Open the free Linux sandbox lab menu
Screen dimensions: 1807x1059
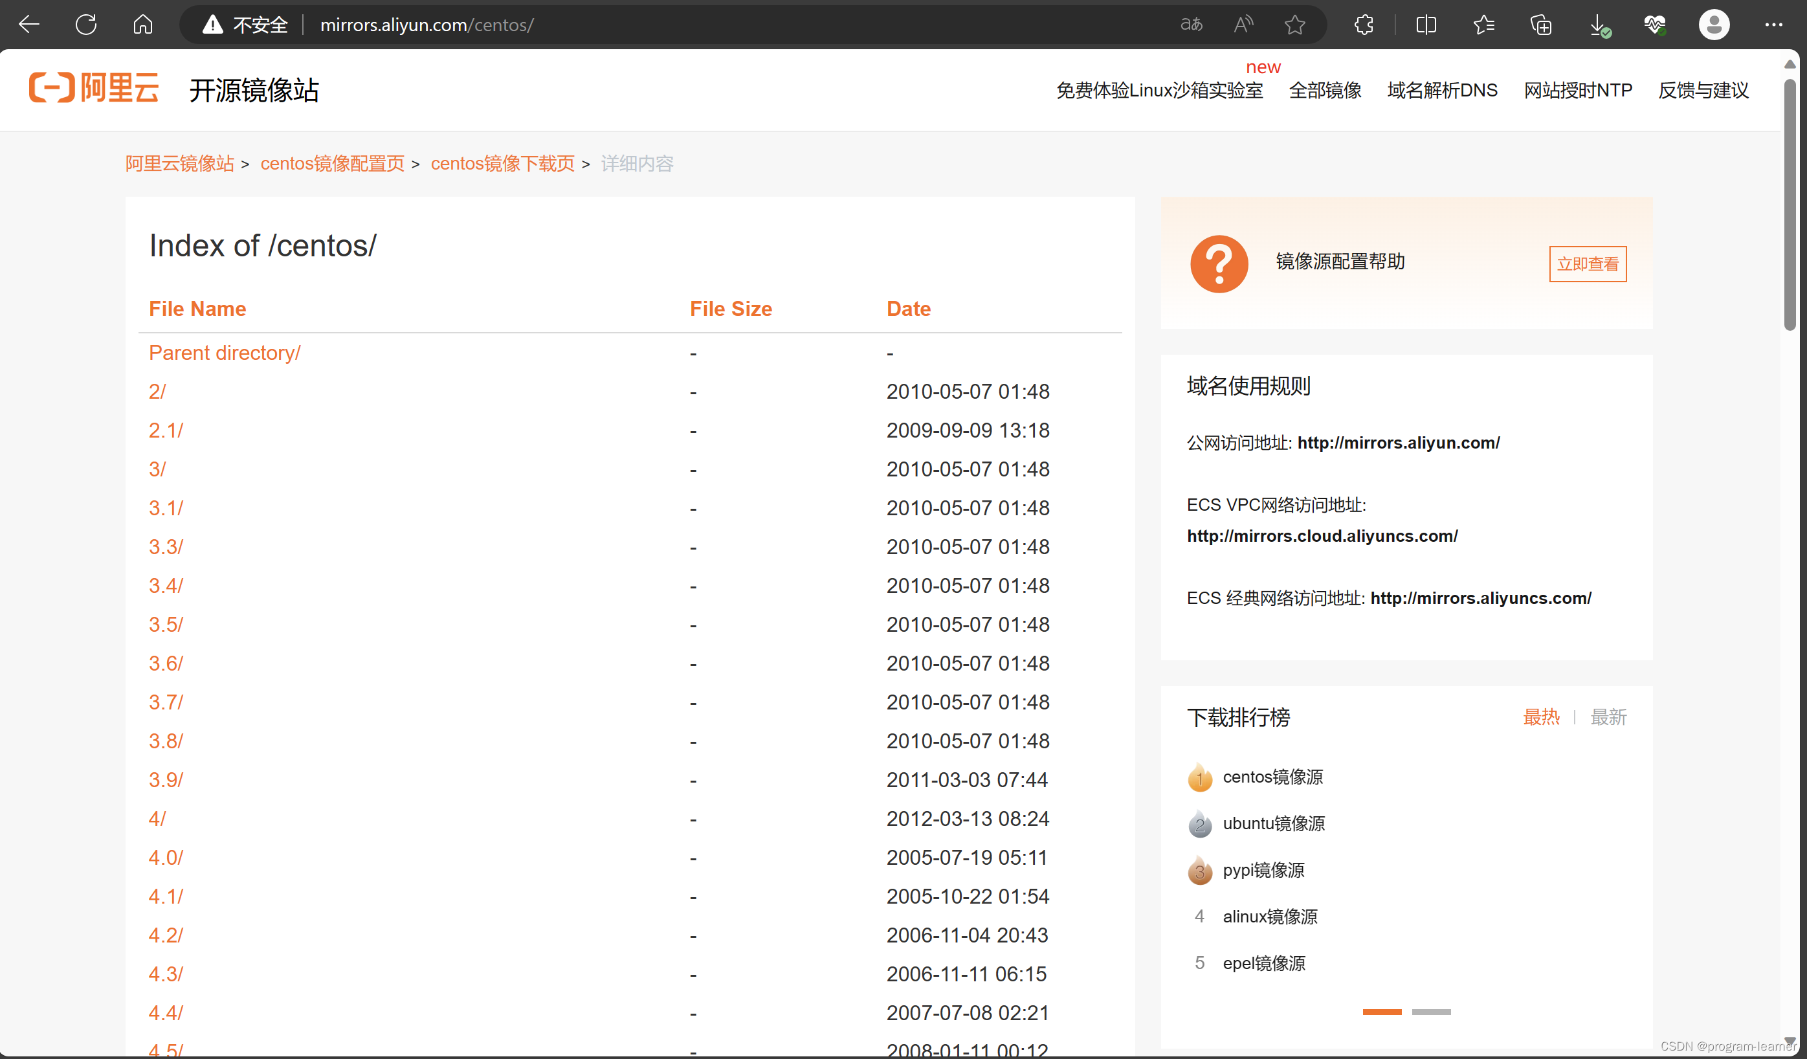click(1160, 91)
